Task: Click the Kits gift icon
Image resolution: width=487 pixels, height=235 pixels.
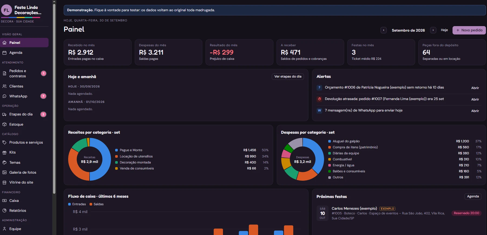Action: pyautogui.click(x=4, y=153)
